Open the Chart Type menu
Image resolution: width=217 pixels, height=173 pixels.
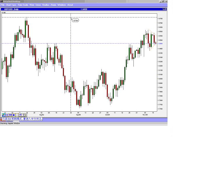coord(11,5)
